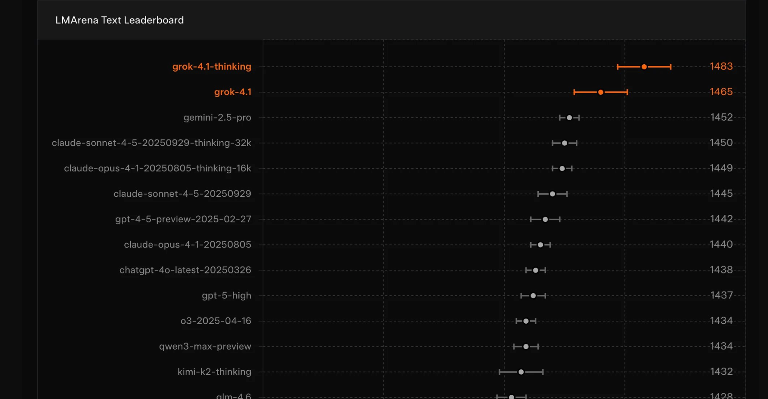Click the score 1432
This screenshot has width=768, height=399.
tap(721, 372)
